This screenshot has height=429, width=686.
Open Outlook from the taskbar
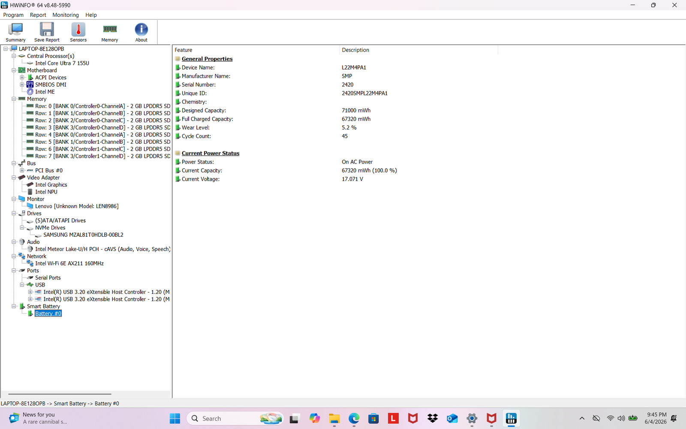pyautogui.click(x=452, y=419)
